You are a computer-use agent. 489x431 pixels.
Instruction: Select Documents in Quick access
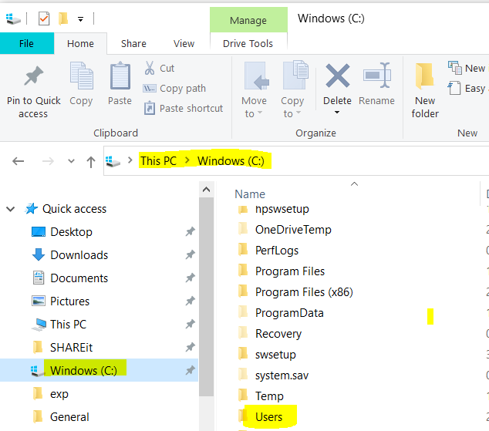pos(79,278)
